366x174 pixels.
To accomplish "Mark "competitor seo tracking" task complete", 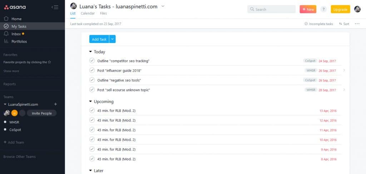I will [92, 61].
